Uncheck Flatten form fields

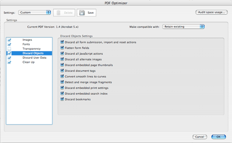coord(62,48)
